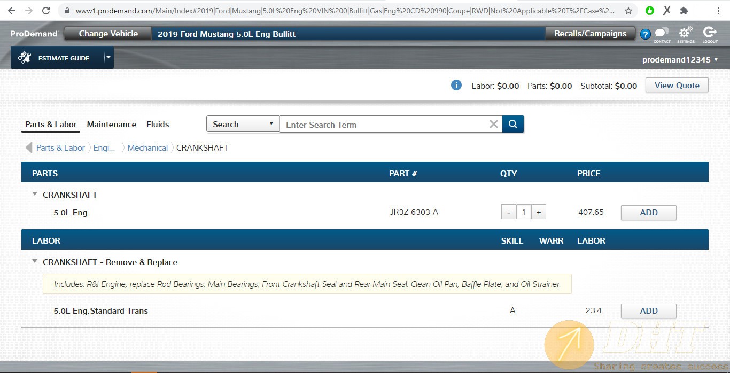
Task: Click the View Quote button
Action: 677,86
